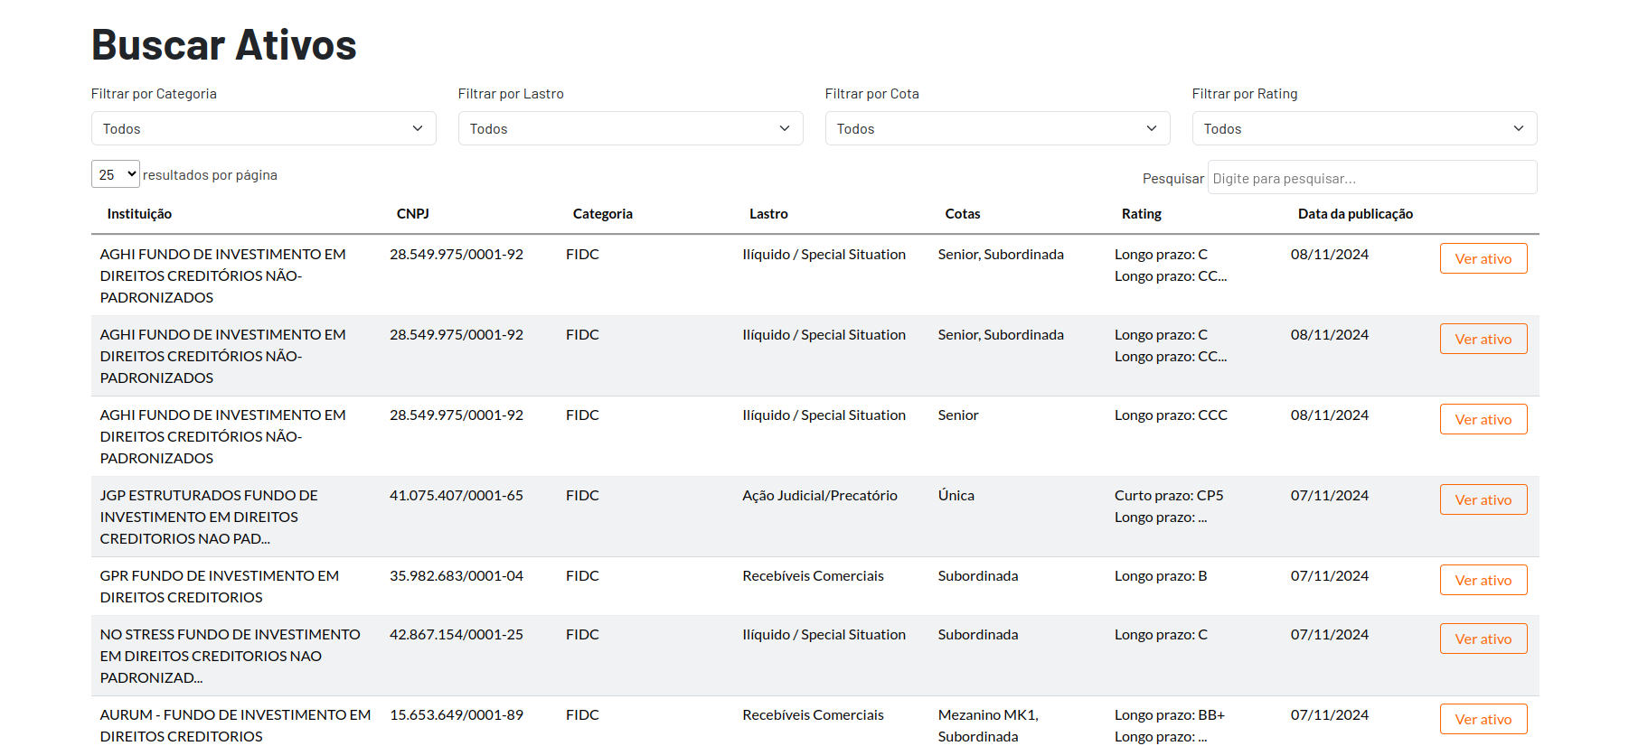View the NO STRESS fund asset

coord(1483,639)
